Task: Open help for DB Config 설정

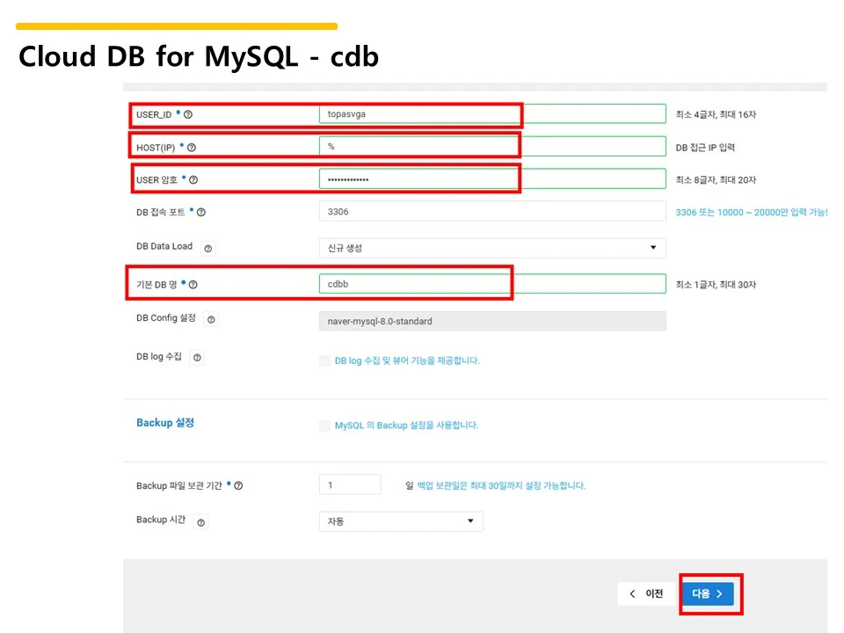Action: pos(211,319)
